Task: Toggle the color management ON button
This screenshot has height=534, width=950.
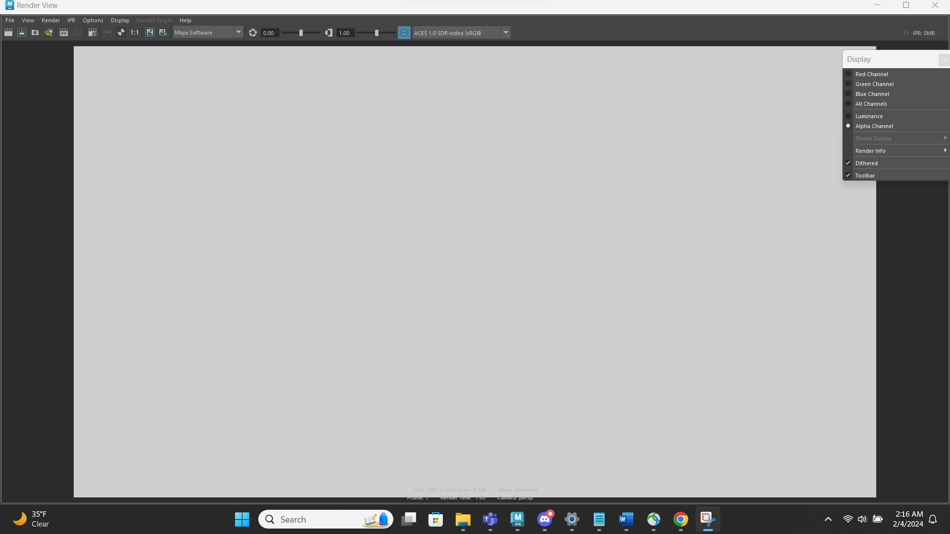Action: 404,32
